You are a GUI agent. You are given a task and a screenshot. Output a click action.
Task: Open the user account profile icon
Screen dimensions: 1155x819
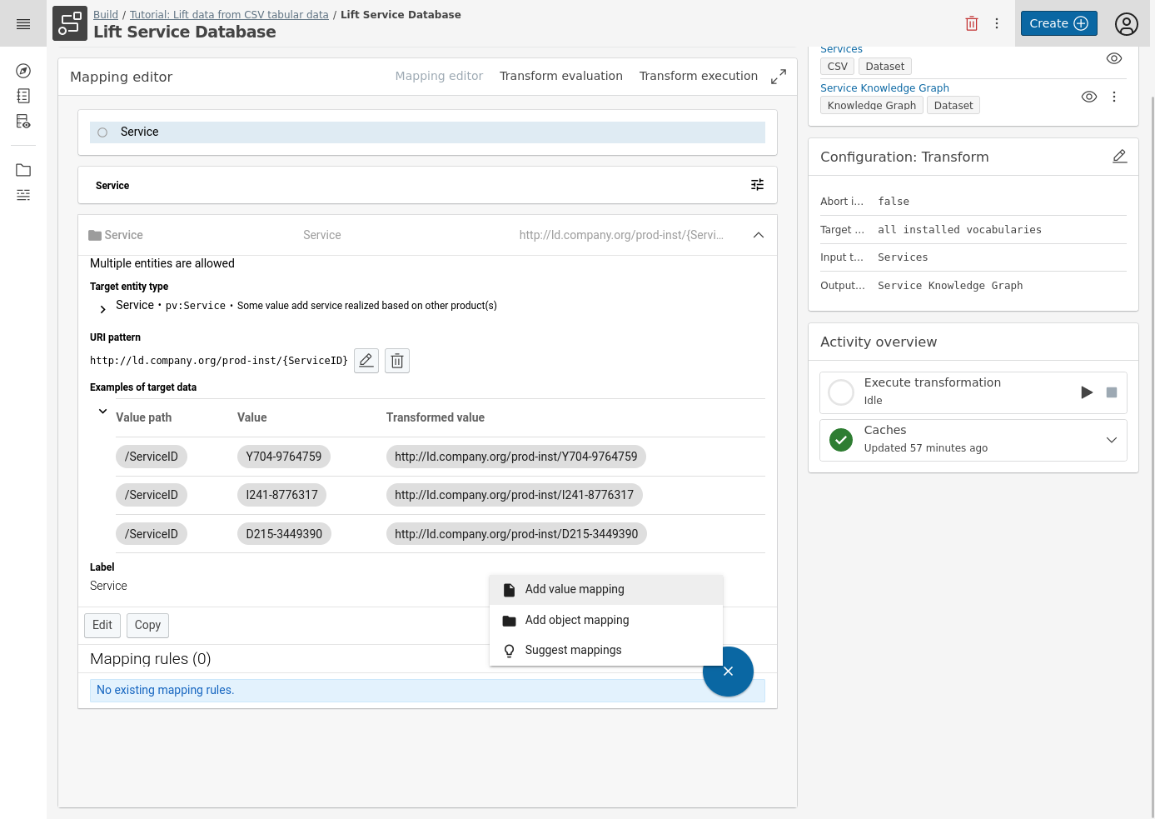(x=1126, y=24)
